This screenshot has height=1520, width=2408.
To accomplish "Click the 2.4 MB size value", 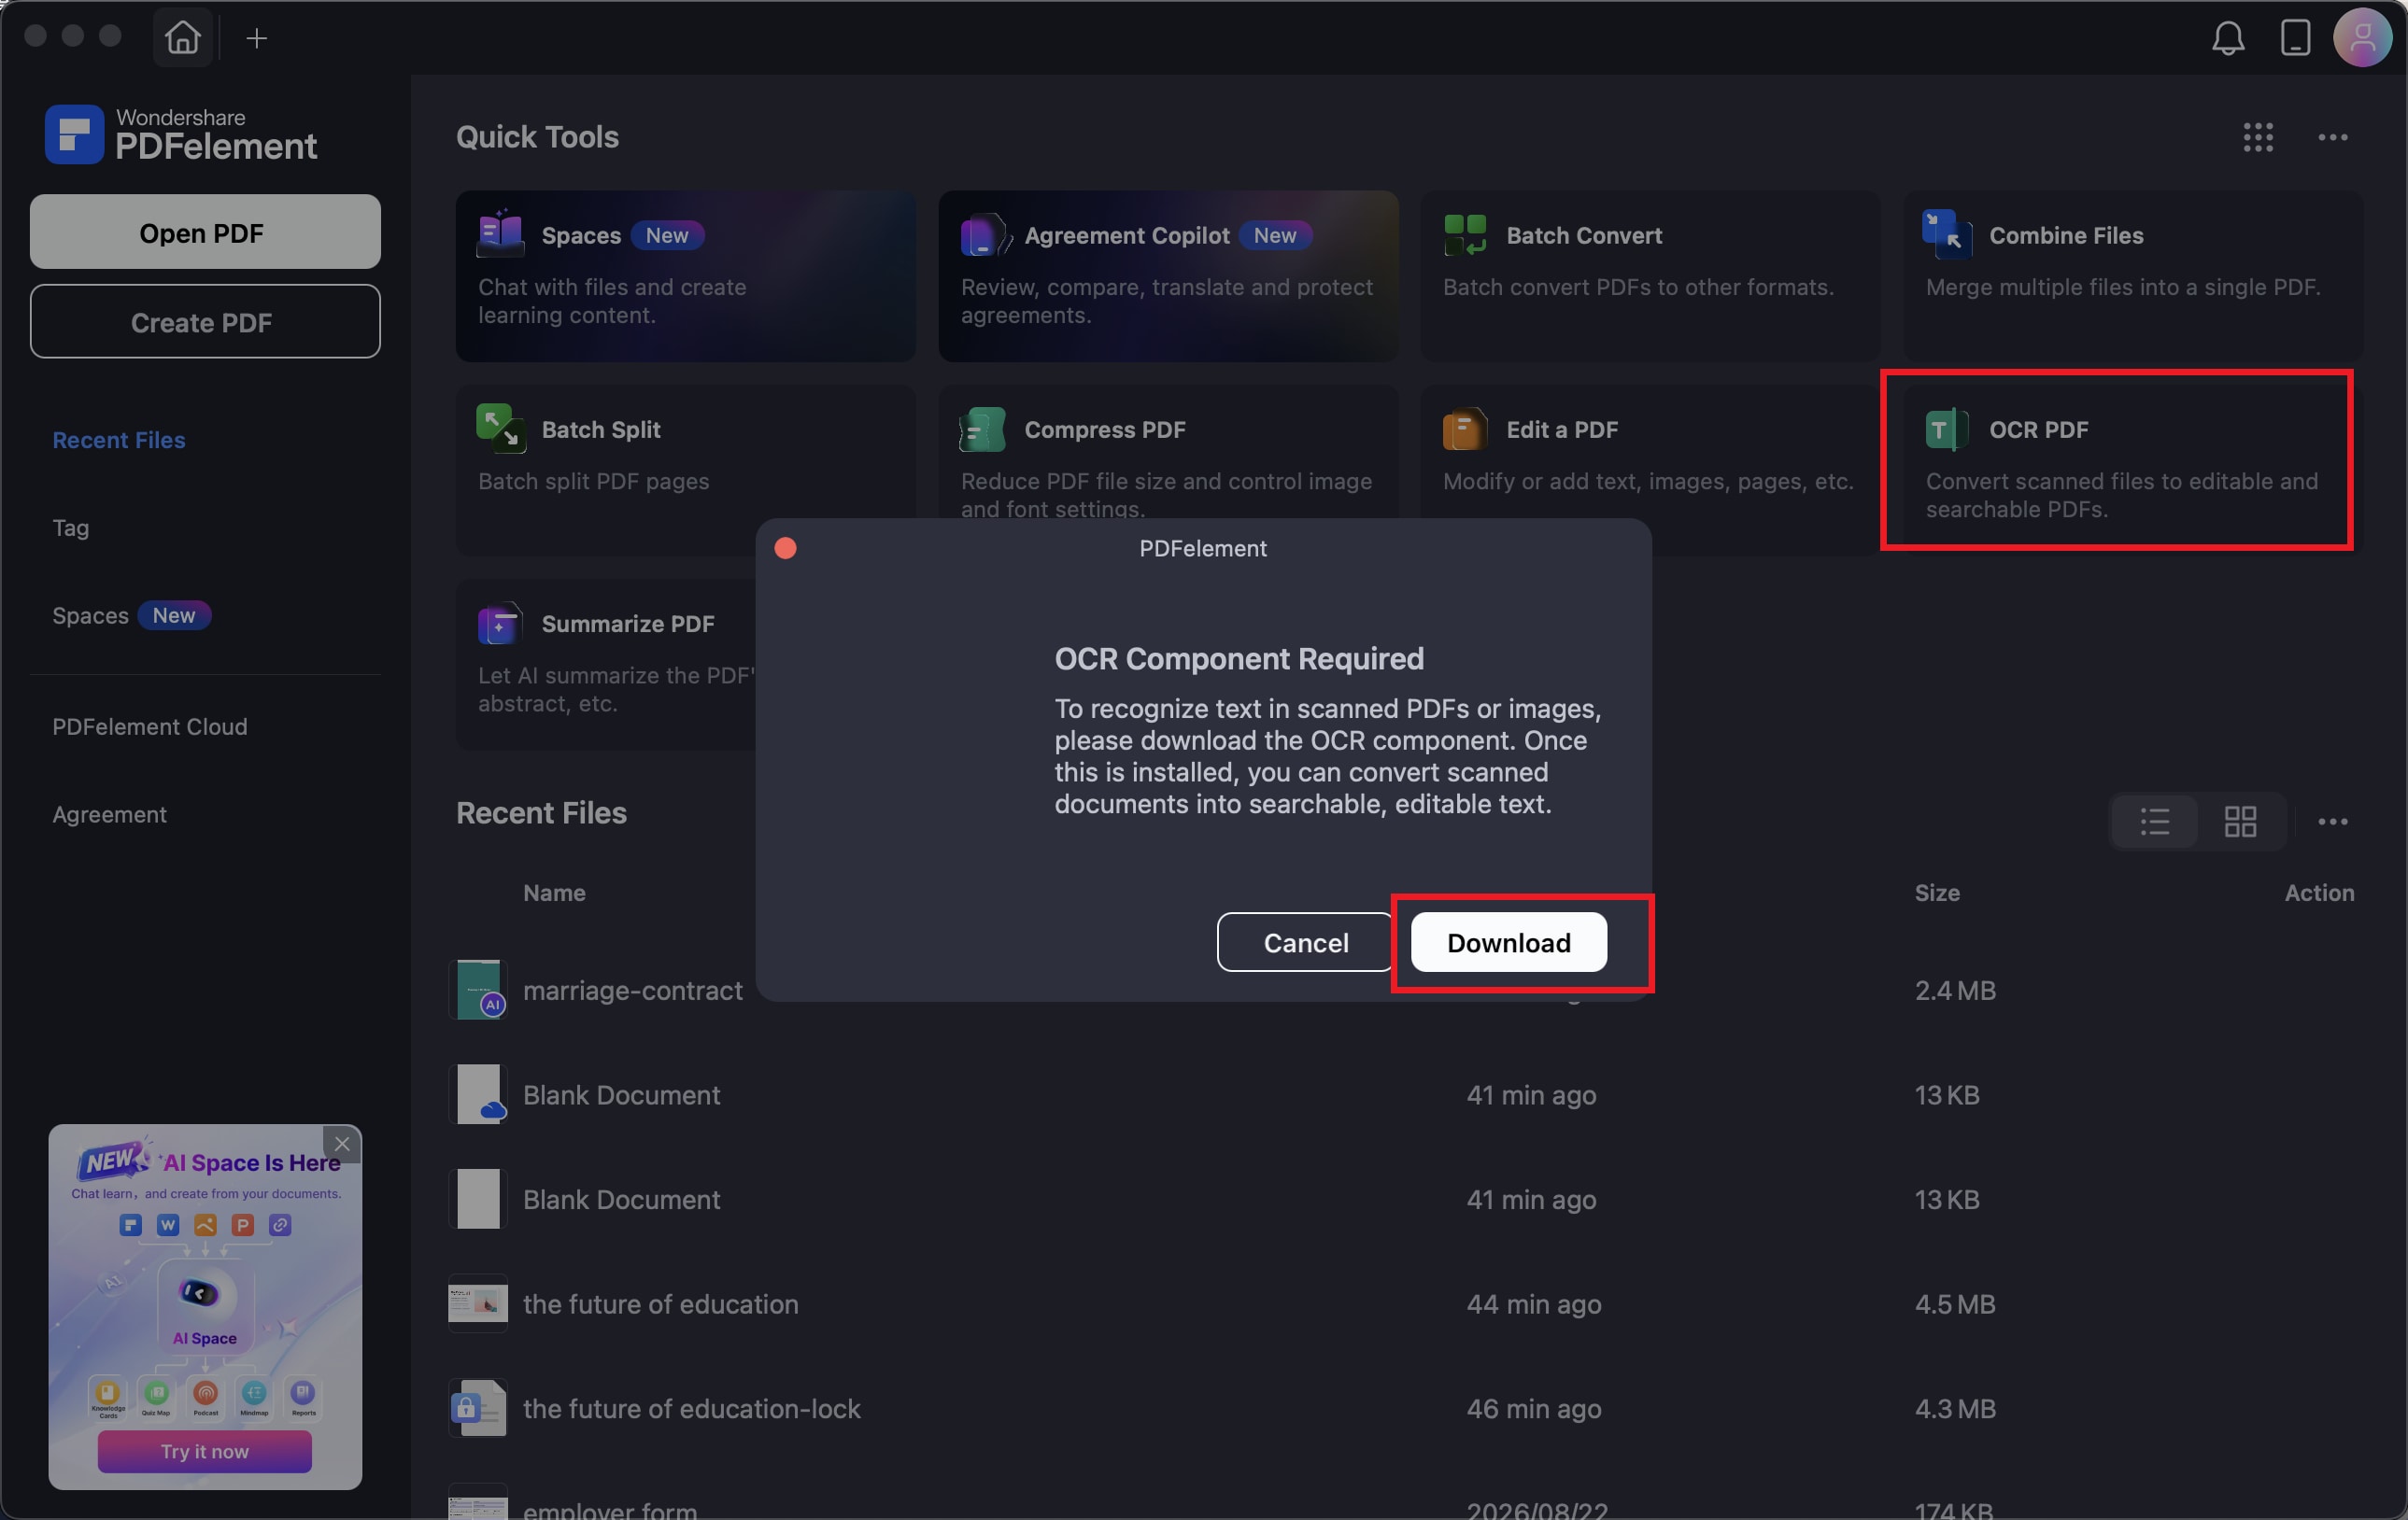I will point(1955,991).
